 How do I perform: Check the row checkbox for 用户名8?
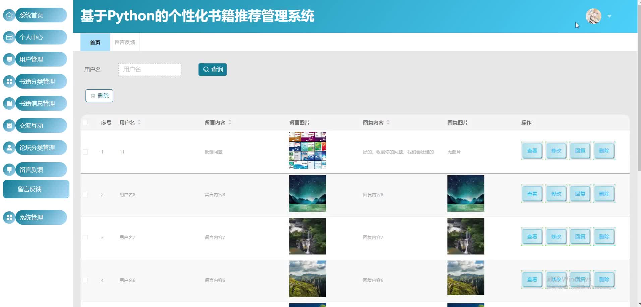click(85, 195)
